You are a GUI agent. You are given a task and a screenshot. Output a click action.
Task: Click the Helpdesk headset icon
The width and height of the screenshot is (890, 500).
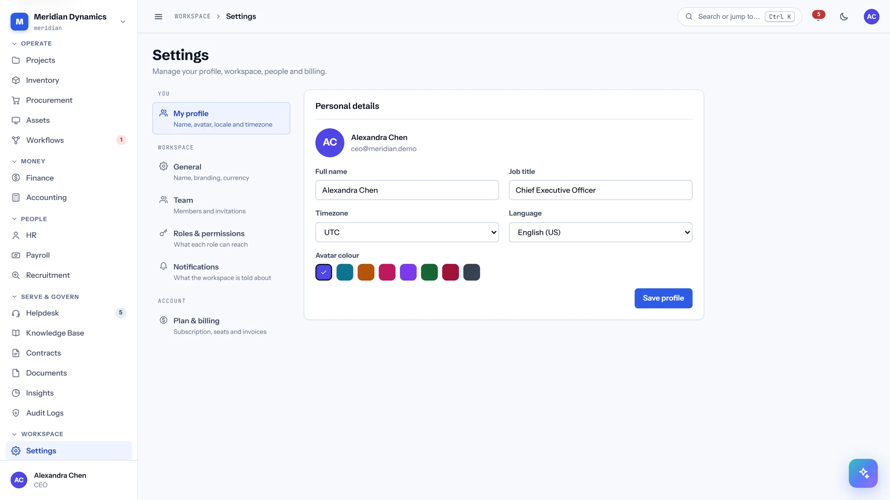pyautogui.click(x=16, y=313)
